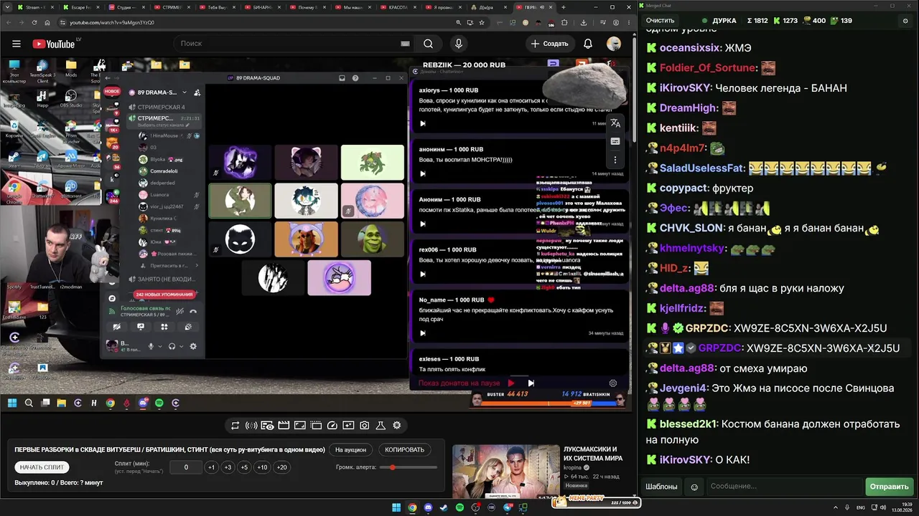This screenshot has height=516, width=919.
Task: Open the gear settings in stream toolbar
Action: click(x=396, y=426)
